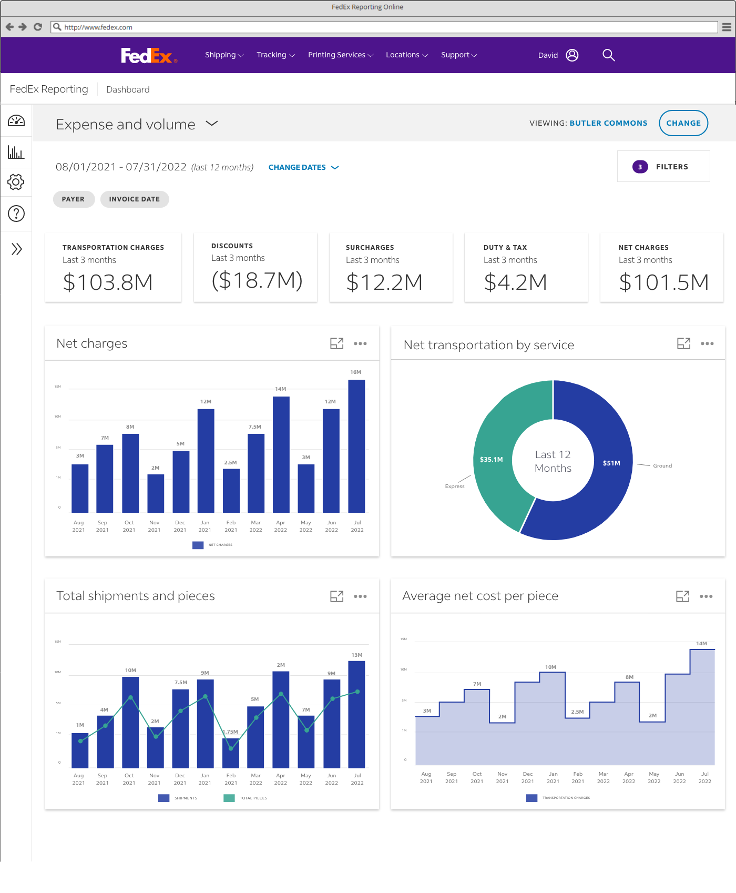Viewport: 736px width, 893px height.
Task: Click the Oct 2021 10M shipments bar
Action: (130, 722)
